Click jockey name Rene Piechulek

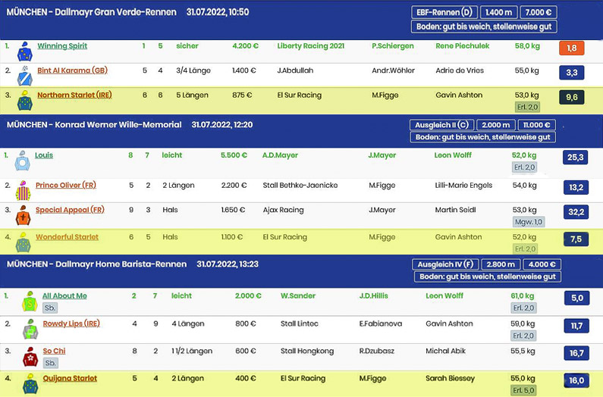point(463,45)
